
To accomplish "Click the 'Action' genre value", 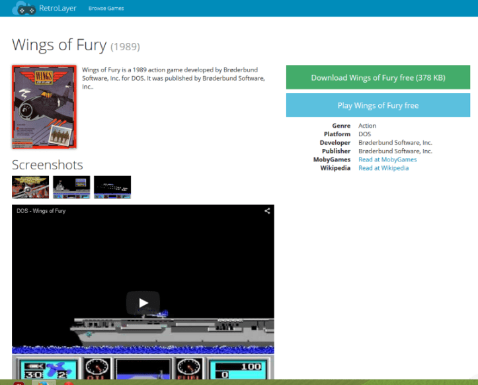I will click(x=368, y=126).
